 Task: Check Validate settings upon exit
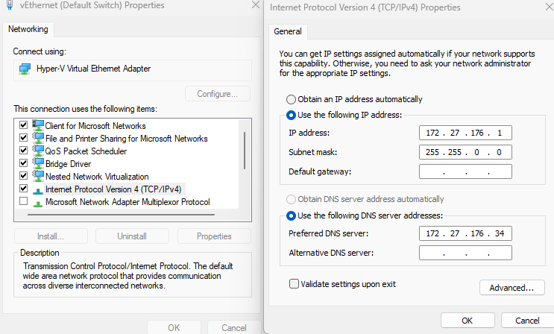(294, 284)
